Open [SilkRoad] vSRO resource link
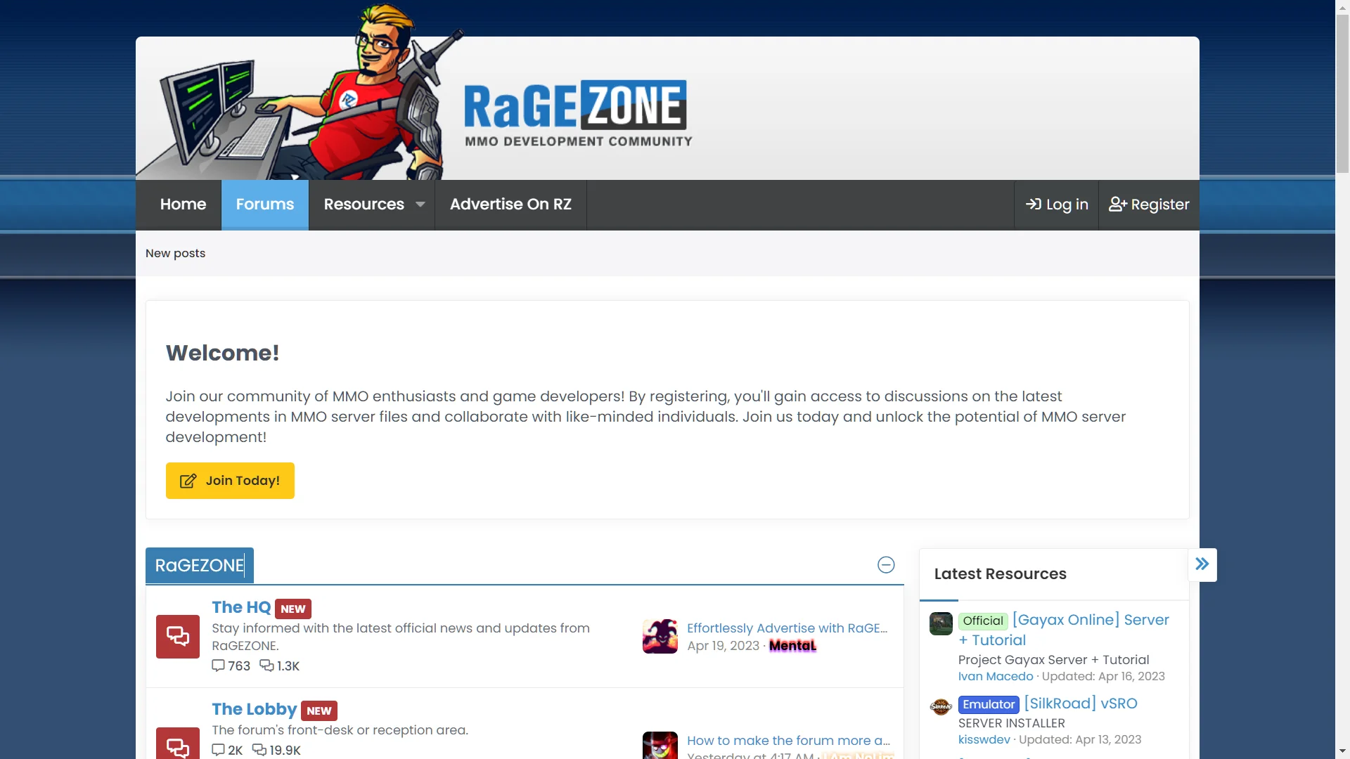1350x759 pixels. [x=1081, y=703]
